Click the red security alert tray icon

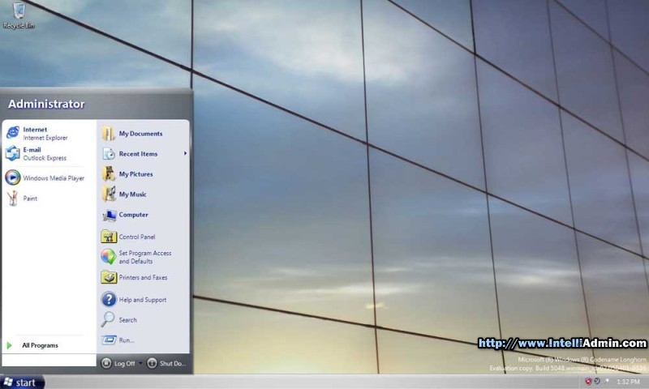(587, 382)
